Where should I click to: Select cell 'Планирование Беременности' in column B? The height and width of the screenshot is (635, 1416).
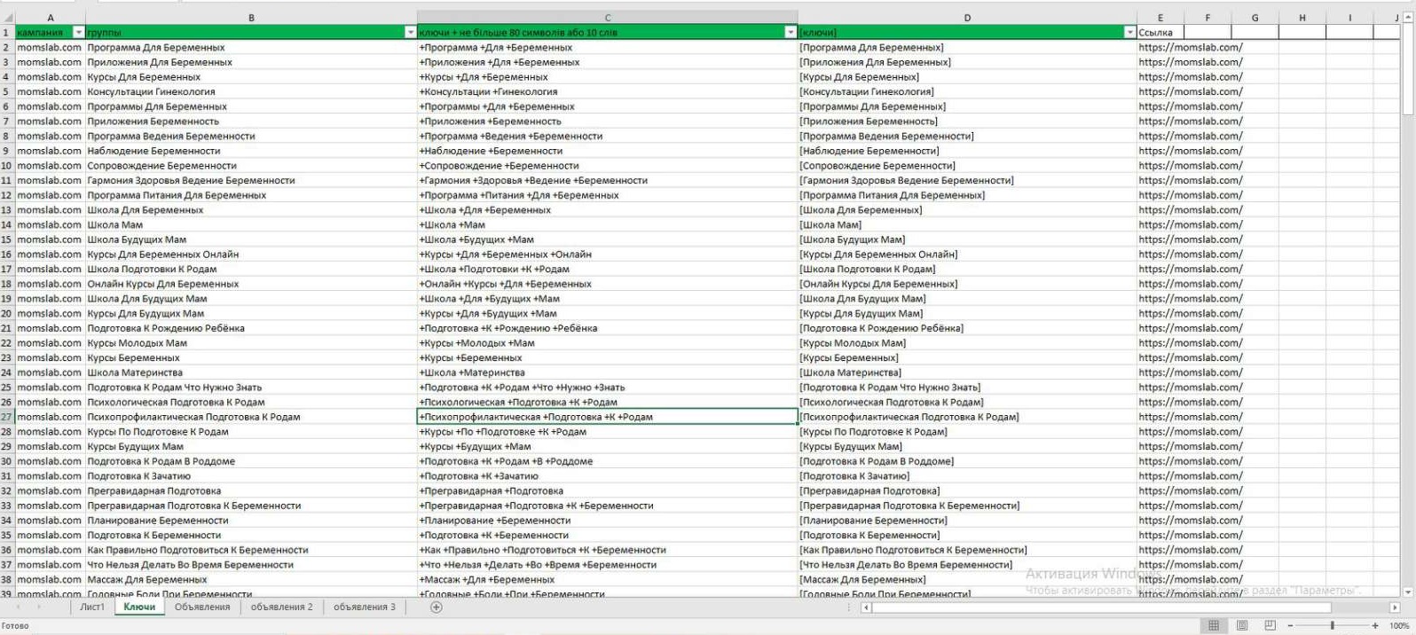[251, 521]
